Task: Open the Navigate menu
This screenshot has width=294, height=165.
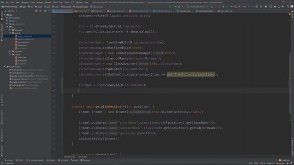Action: [x=25, y=2]
